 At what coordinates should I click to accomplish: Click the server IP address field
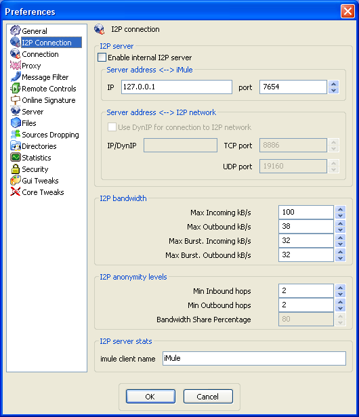tap(176, 87)
